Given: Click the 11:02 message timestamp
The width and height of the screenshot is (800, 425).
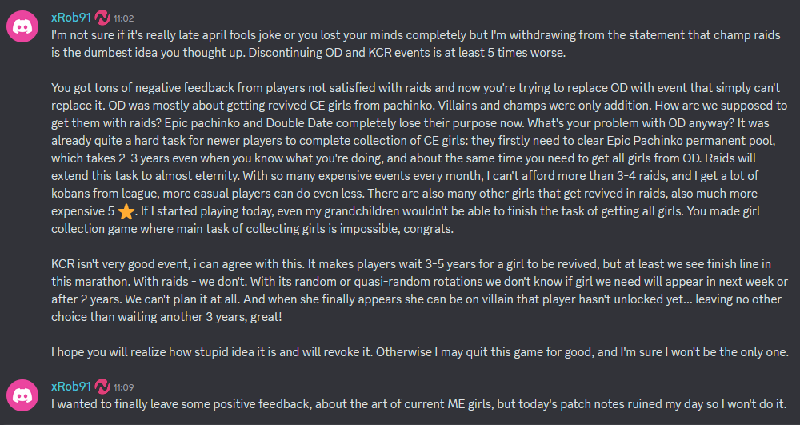Looking at the screenshot, I should [124, 16].
